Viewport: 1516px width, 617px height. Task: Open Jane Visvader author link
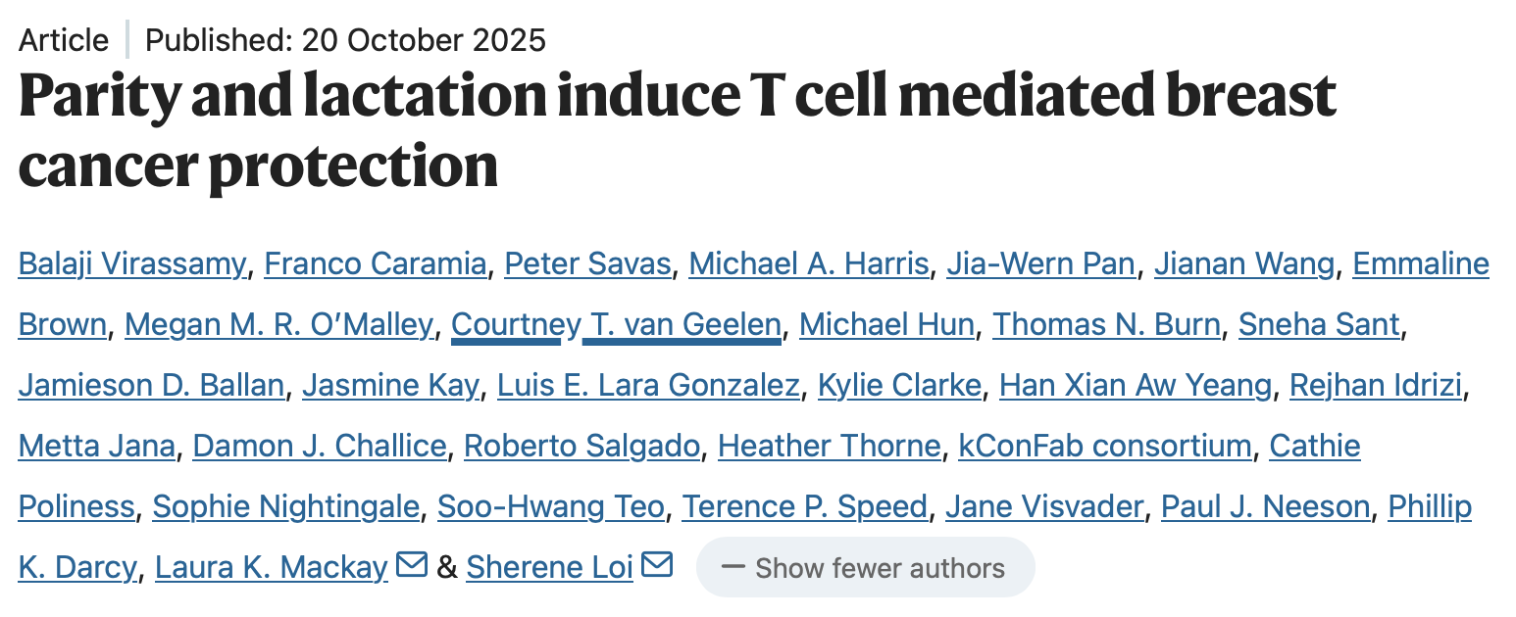point(1044,506)
